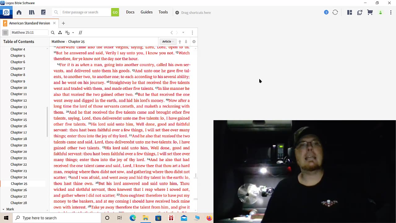The height and width of the screenshot is (223, 396).
Task: Click the Matthew breadcrumb link
Action: pos(58,42)
